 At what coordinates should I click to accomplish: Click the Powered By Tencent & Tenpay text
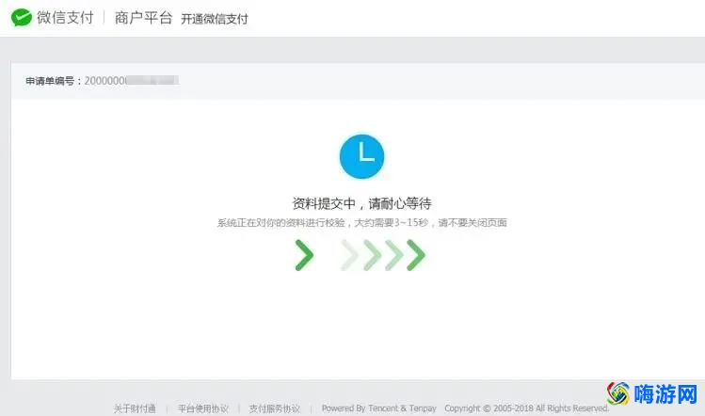(379, 408)
